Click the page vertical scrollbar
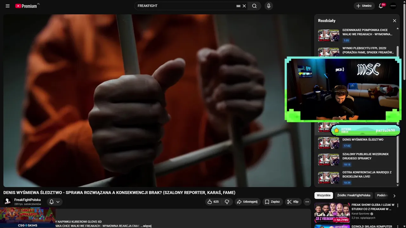 (404, 41)
